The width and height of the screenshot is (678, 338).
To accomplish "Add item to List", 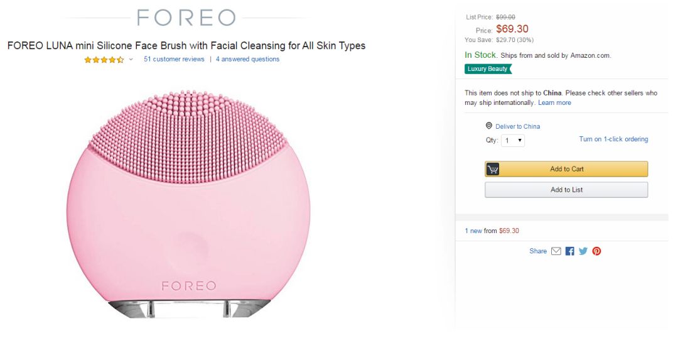I will (566, 190).
